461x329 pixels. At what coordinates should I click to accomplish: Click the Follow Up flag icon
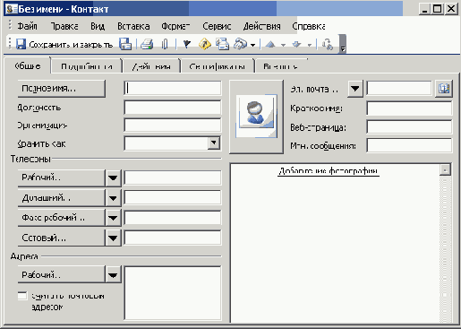pyautogui.click(x=187, y=45)
